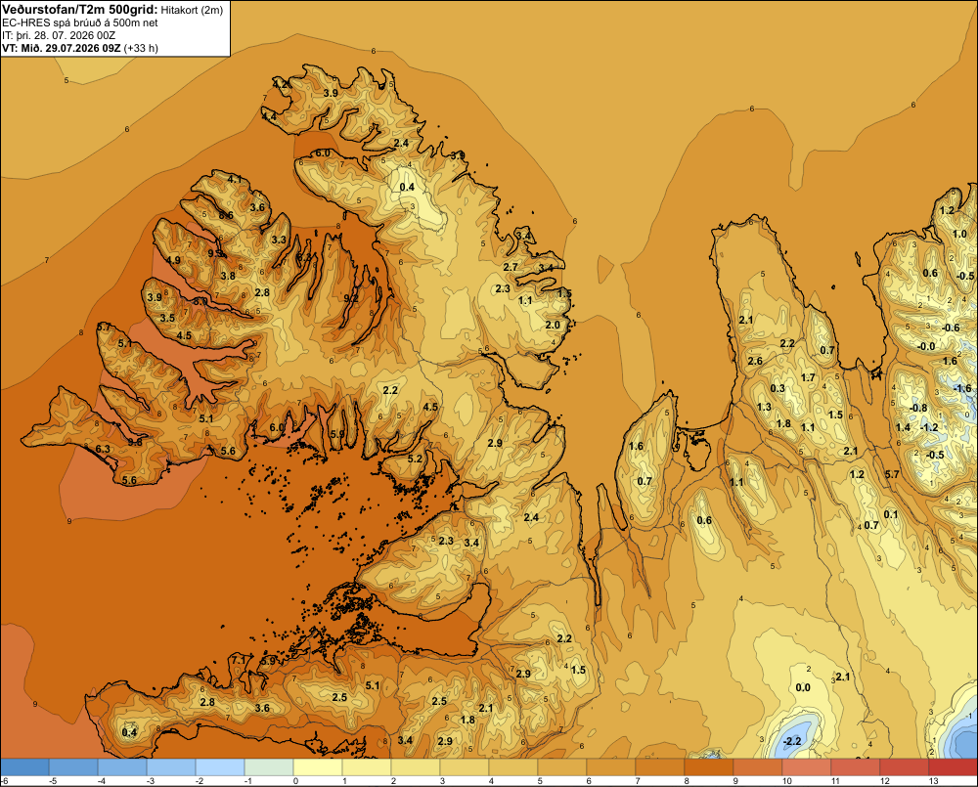Click the VT valid time line in header
This screenshot has width=978, height=787.
(x=80, y=48)
